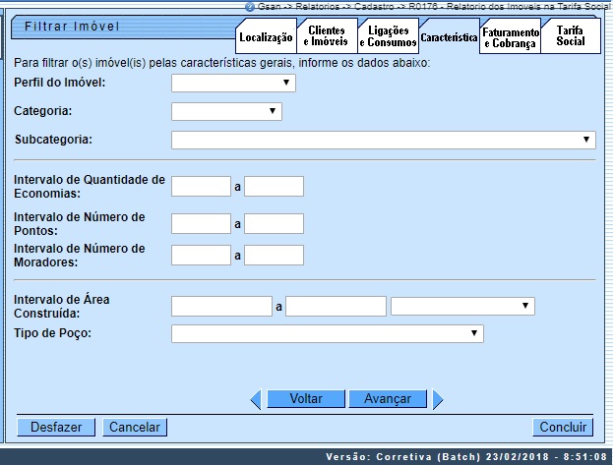
Task: Open the Tarifa Social tab
Action: (x=571, y=36)
